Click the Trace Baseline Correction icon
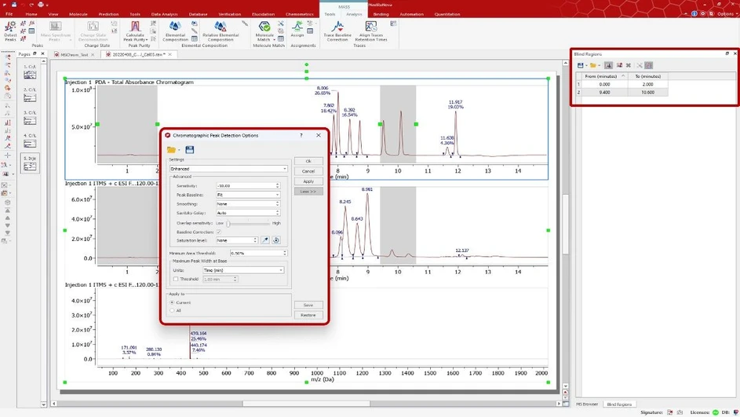This screenshot has width=740, height=417. (337, 27)
